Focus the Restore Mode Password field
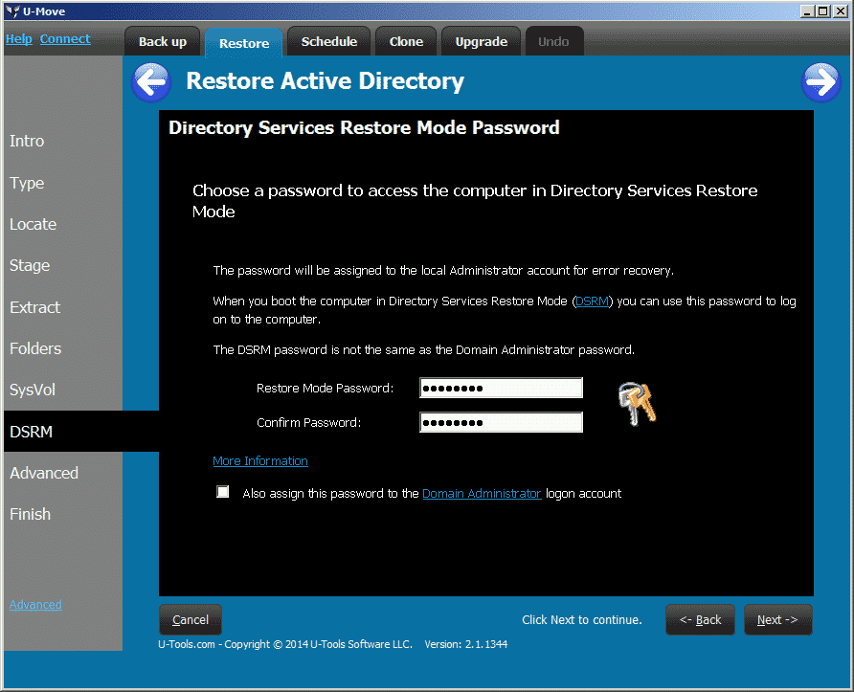Viewport: 854px width, 692px height. point(501,388)
